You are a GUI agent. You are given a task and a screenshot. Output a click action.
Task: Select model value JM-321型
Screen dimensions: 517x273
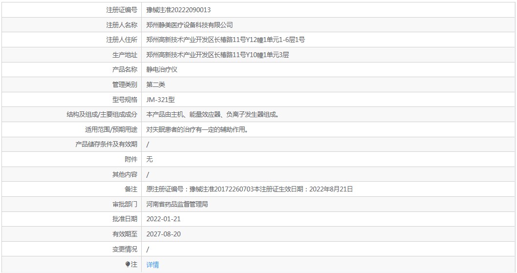tap(161, 100)
